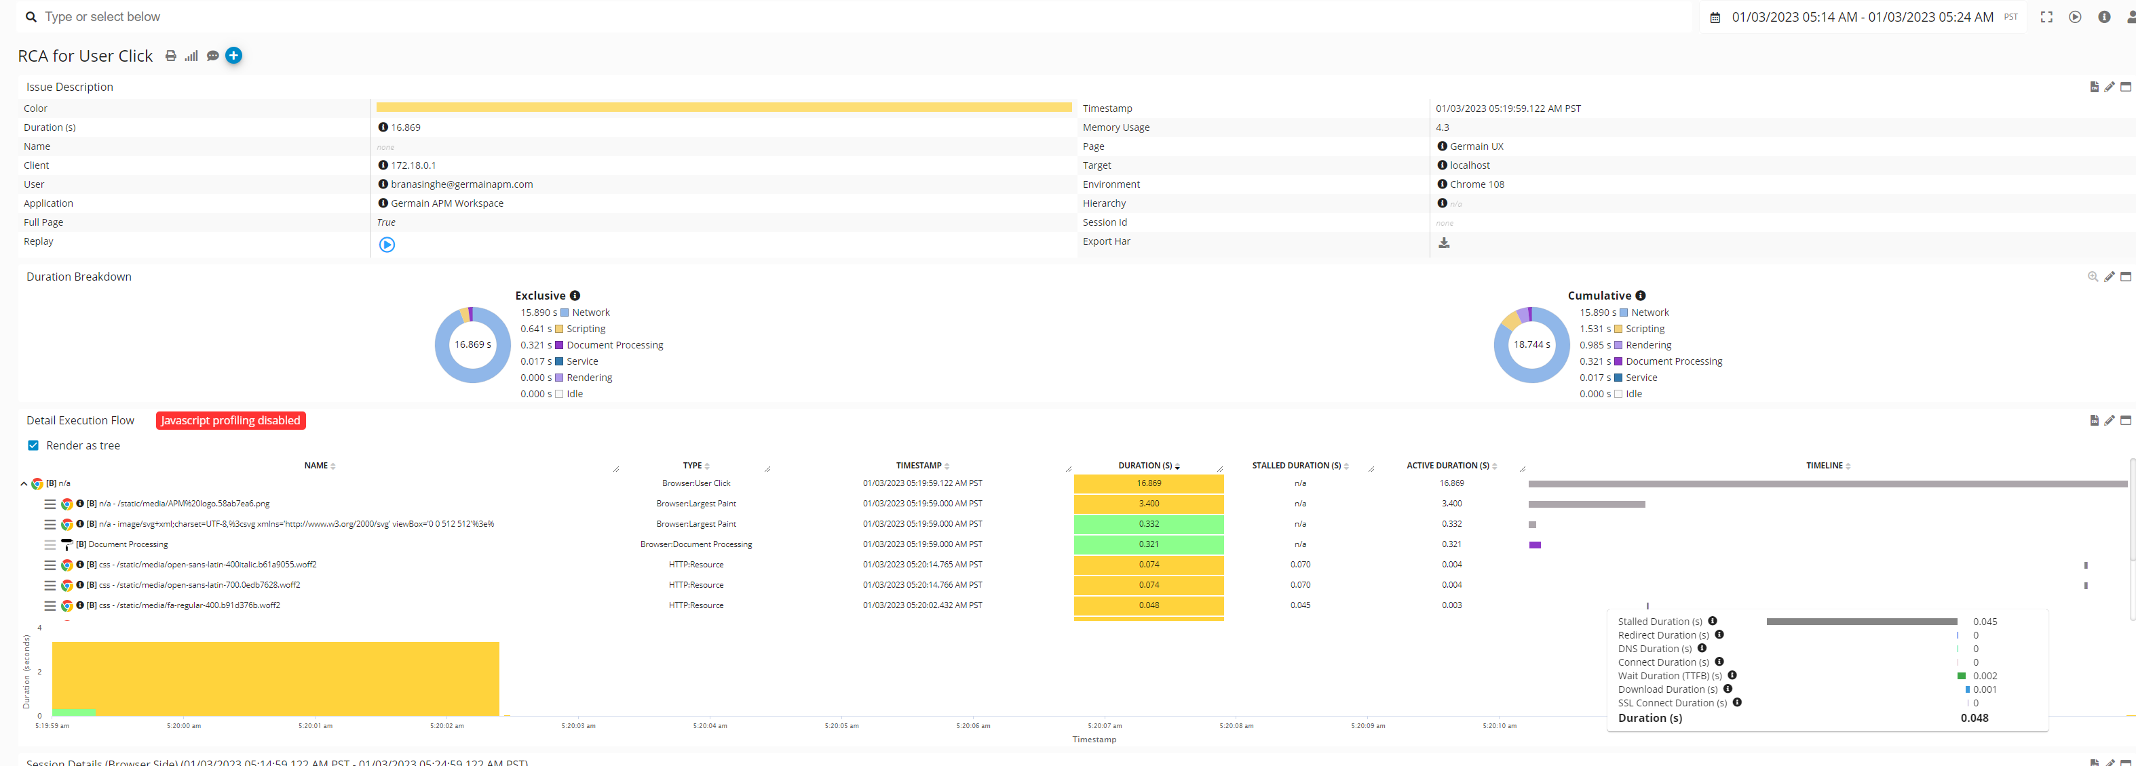Edit the Duration Breakdown panel
The width and height of the screenshot is (2136, 766).
pyautogui.click(x=2110, y=277)
